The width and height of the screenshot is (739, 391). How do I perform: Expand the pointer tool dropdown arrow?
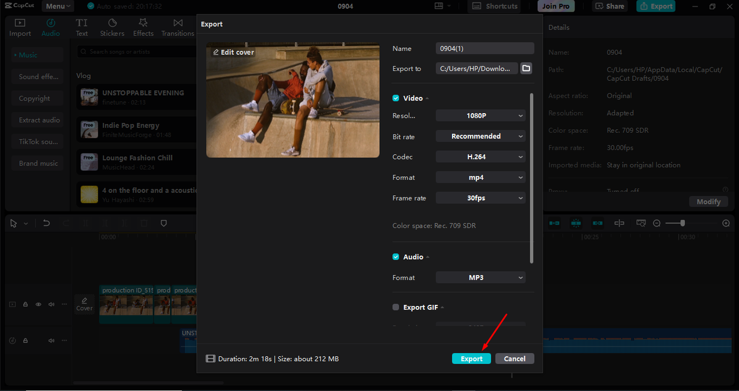coord(26,224)
